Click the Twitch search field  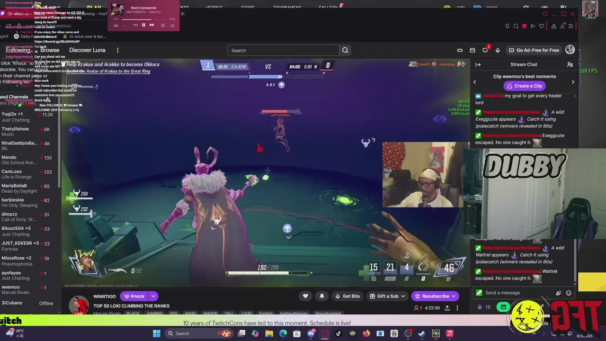(x=283, y=50)
